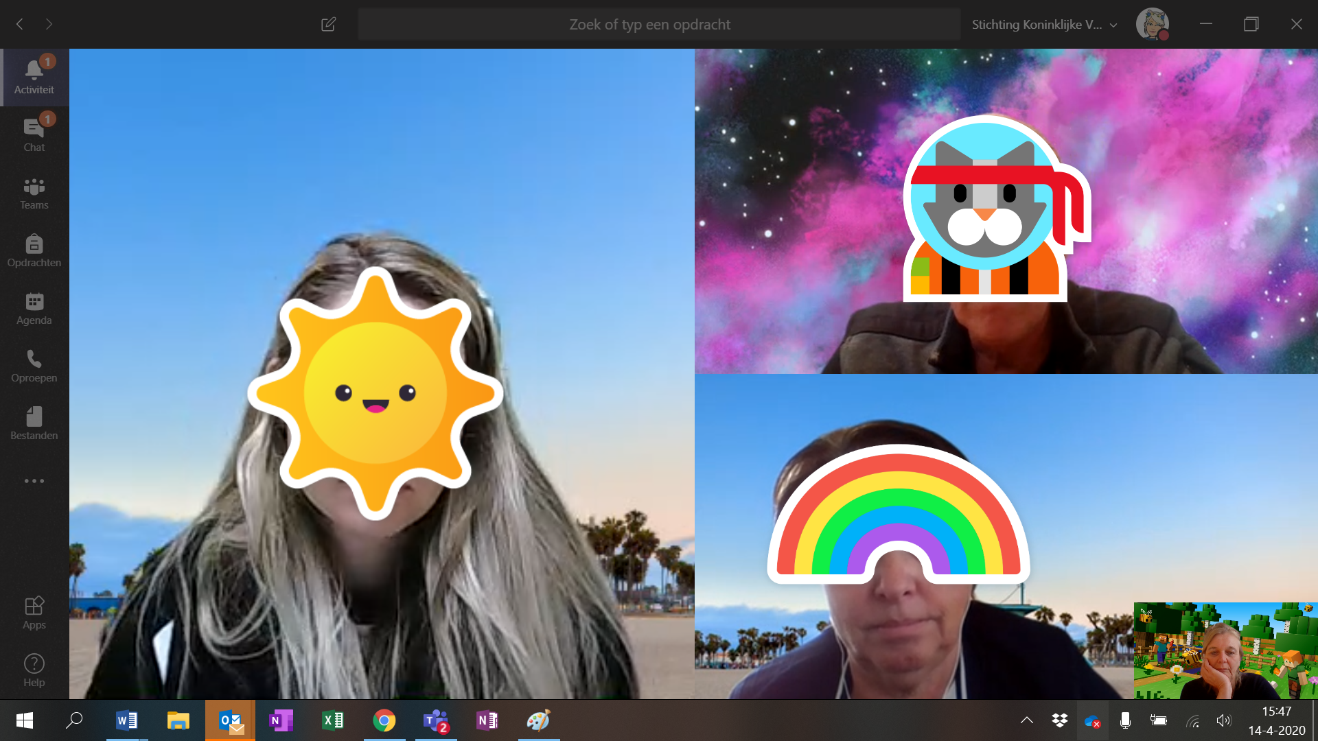Screen dimensions: 1318x741
Task: Click the Minecraft background self-view thumbnail
Action: click(x=1225, y=650)
